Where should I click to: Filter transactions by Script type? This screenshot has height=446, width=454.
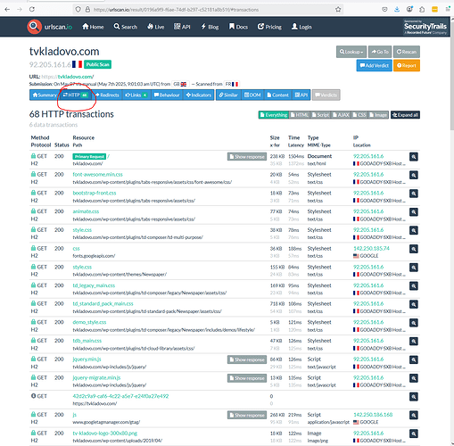coord(320,115)
